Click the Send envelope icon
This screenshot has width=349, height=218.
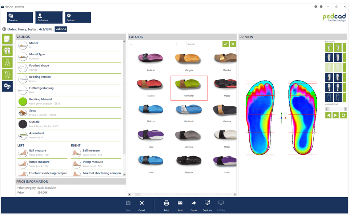click(x=180, y=205)
